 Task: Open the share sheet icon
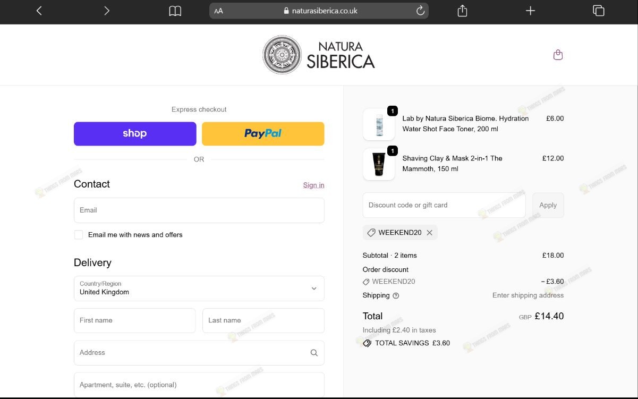tap(462, 11)
